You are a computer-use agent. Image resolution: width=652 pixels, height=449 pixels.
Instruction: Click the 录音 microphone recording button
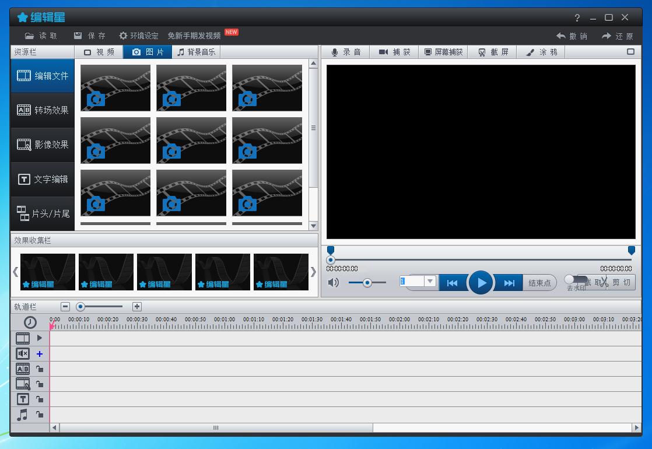point(346,52)
